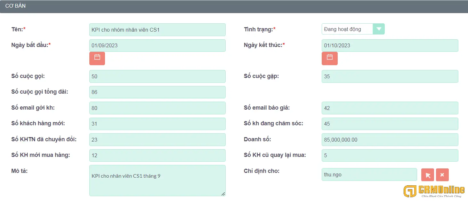Image resolution: width=468 pixels, height=201 pixels.
Task: Click the Ngày kết thúc date field showing 01/10/2023
Action: (390, 45)
